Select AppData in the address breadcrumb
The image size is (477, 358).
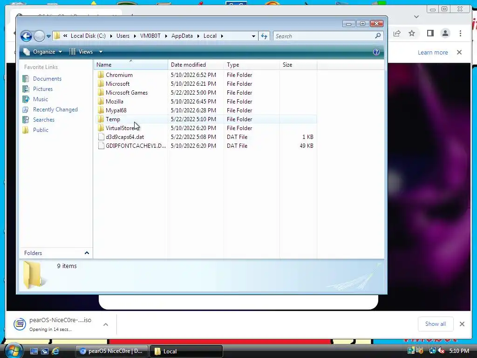coord(182,36)
